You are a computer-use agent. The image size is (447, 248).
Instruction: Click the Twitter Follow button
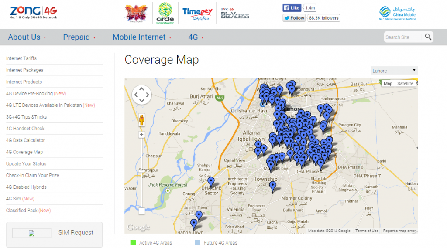point(294,18)
